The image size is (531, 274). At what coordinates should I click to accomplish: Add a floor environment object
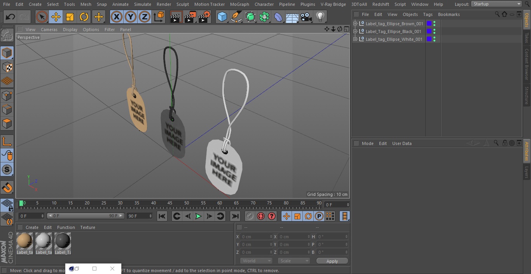292,17
